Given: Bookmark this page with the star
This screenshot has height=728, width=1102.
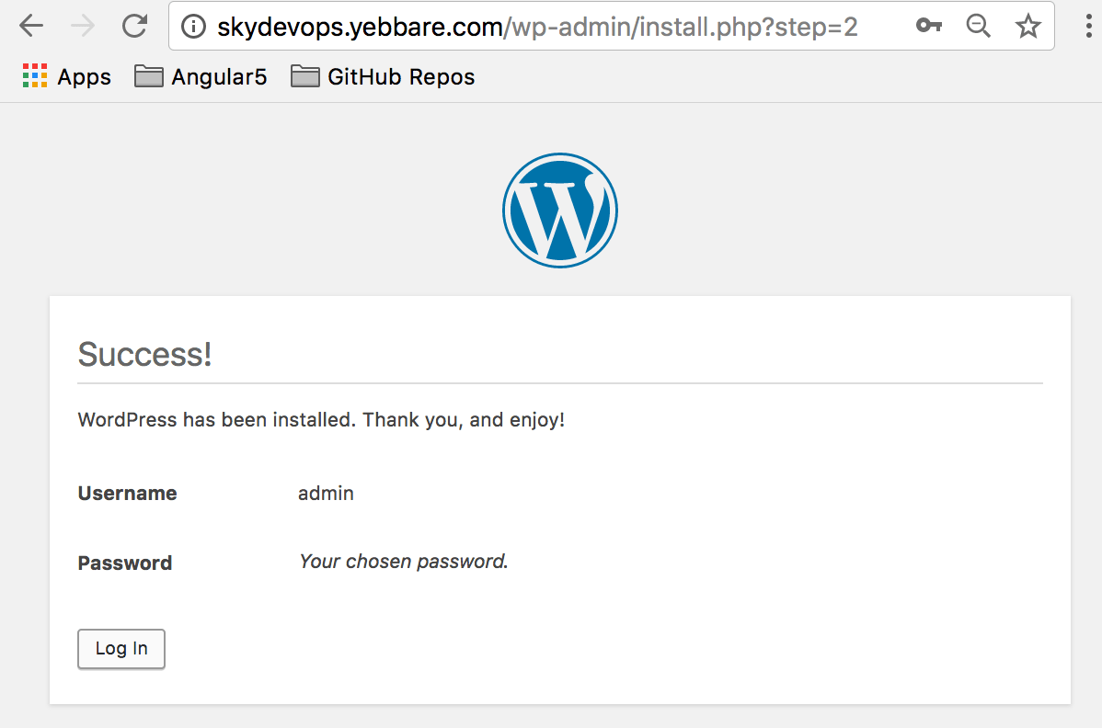Looking at the screenshot, I should coord(1027,27).
